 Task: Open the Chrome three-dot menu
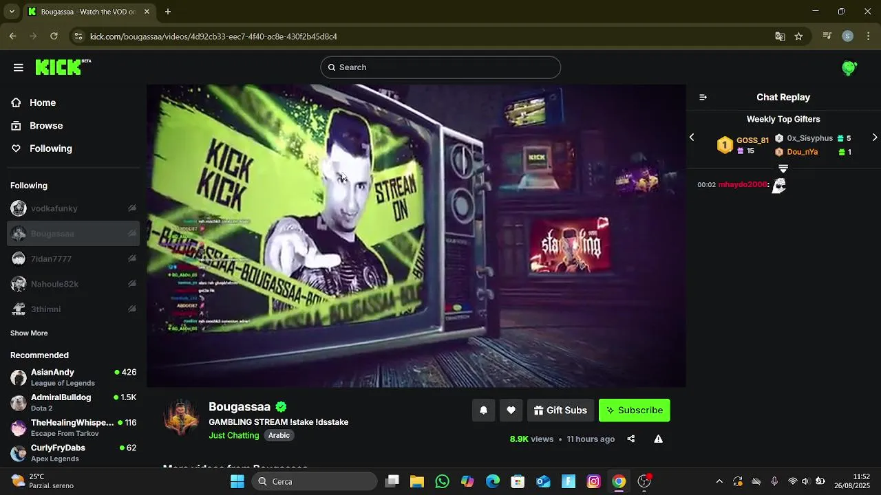coord(869,36)
